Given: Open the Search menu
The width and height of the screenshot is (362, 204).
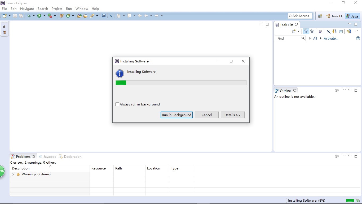Looking at the screenshot, I should 43,9.
